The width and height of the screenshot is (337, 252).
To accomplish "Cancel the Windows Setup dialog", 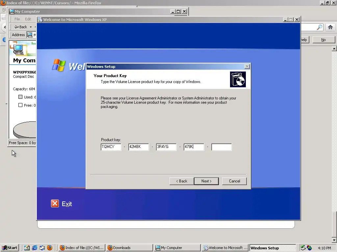I will click(234, 181).
